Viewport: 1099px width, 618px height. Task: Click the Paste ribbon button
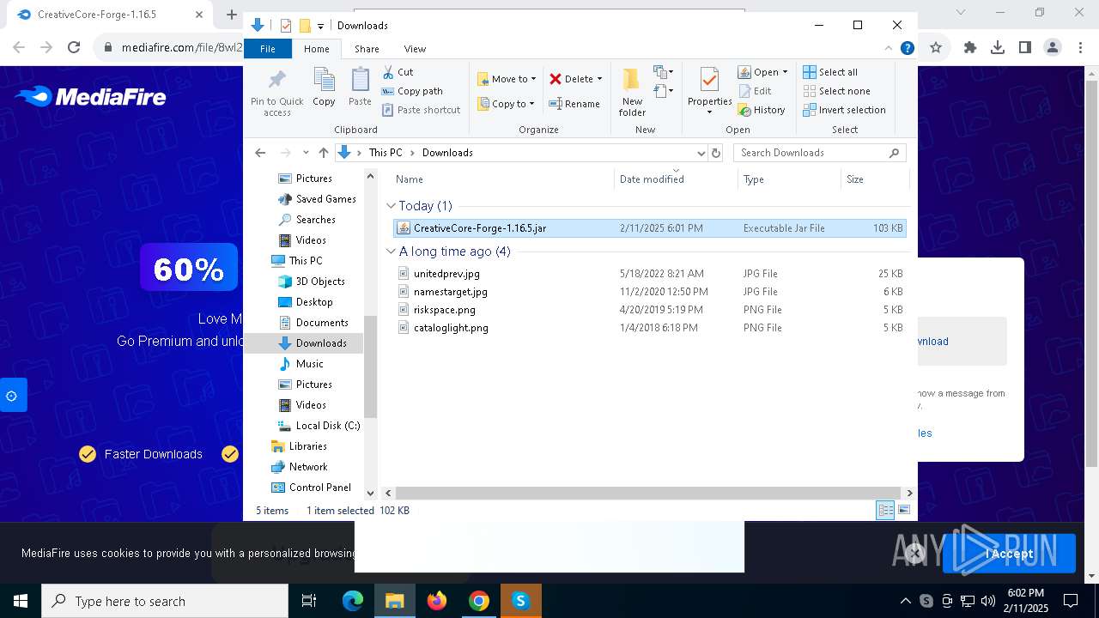pyautogui.click(x=360, y=88)
